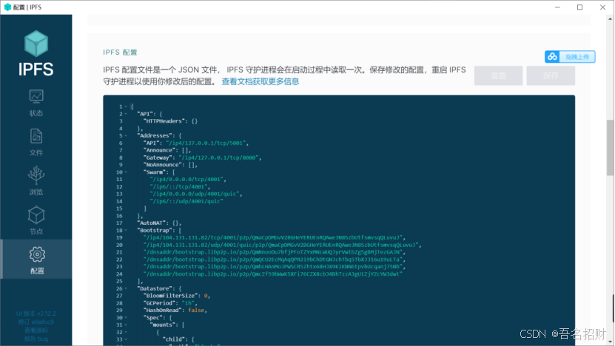This screenshot has height=346, width=615.
Task: Click the 保存 save button
Action: (551, 75)
